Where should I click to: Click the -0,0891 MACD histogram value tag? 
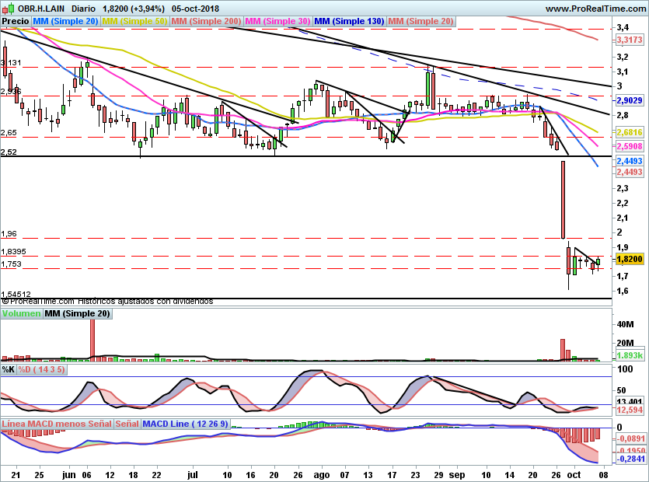(x=630, y=439)
